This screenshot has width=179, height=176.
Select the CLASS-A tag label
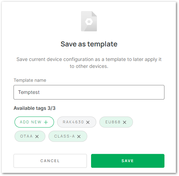pyautogui.click(x=64, y=136)
